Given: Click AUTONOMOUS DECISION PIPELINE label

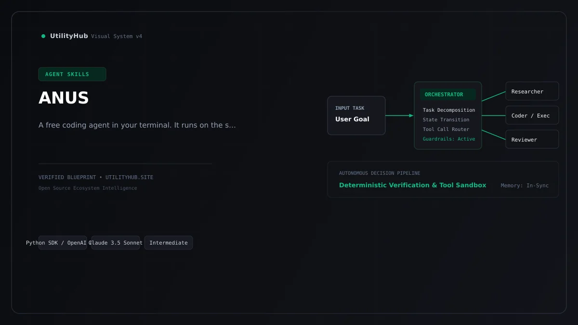Looking at the screenshot, I should pos(380,173).
